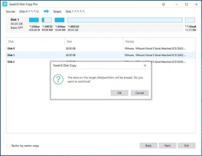
Task: Click the question mark dialog icon
Action: (x=58, y=80)
